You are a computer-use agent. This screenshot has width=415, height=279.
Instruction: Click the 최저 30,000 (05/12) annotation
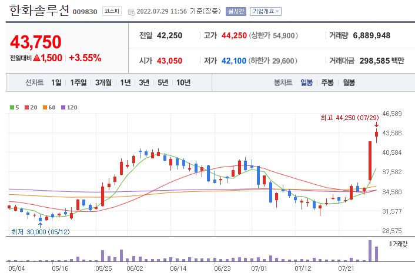(41, 232)
